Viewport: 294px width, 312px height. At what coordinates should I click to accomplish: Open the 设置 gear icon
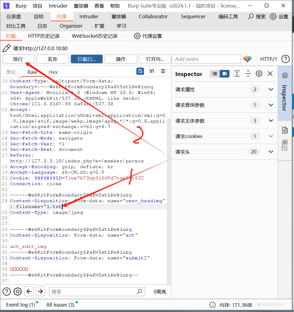pyautogui.click(x=273, y=16)
